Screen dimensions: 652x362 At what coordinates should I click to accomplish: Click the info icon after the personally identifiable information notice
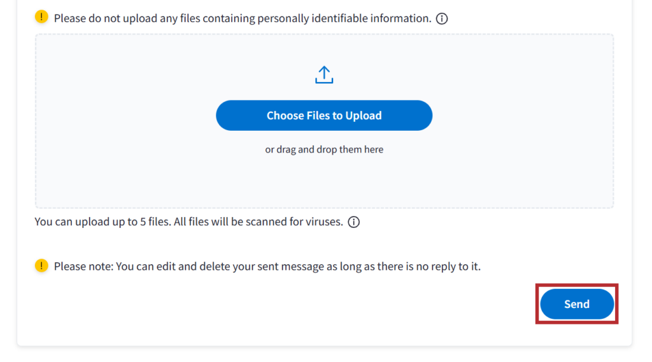click(x=442, y=18)
